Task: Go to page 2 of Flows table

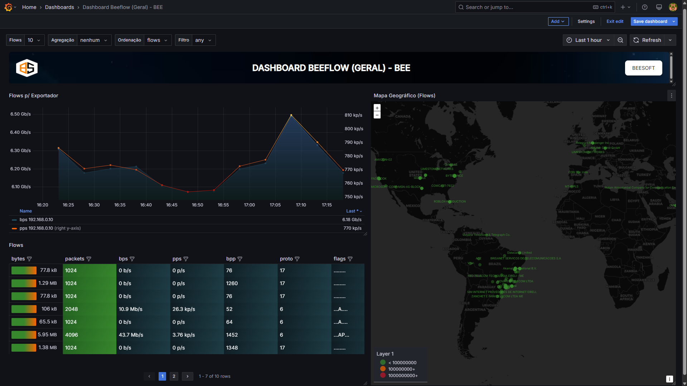Action: click(174, 376)
